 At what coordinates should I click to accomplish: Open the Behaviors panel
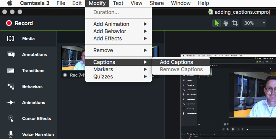click(28, 86)
